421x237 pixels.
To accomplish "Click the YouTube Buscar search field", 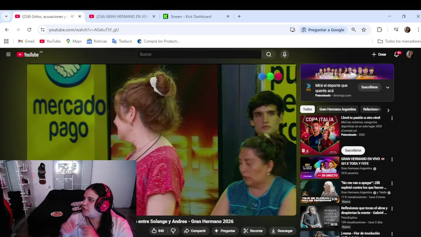I will tap(199, 54).
